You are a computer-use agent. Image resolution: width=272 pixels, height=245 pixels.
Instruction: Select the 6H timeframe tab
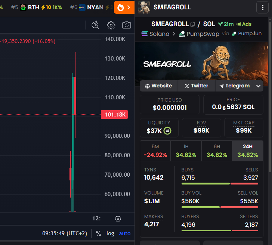(x=217, y=151)
